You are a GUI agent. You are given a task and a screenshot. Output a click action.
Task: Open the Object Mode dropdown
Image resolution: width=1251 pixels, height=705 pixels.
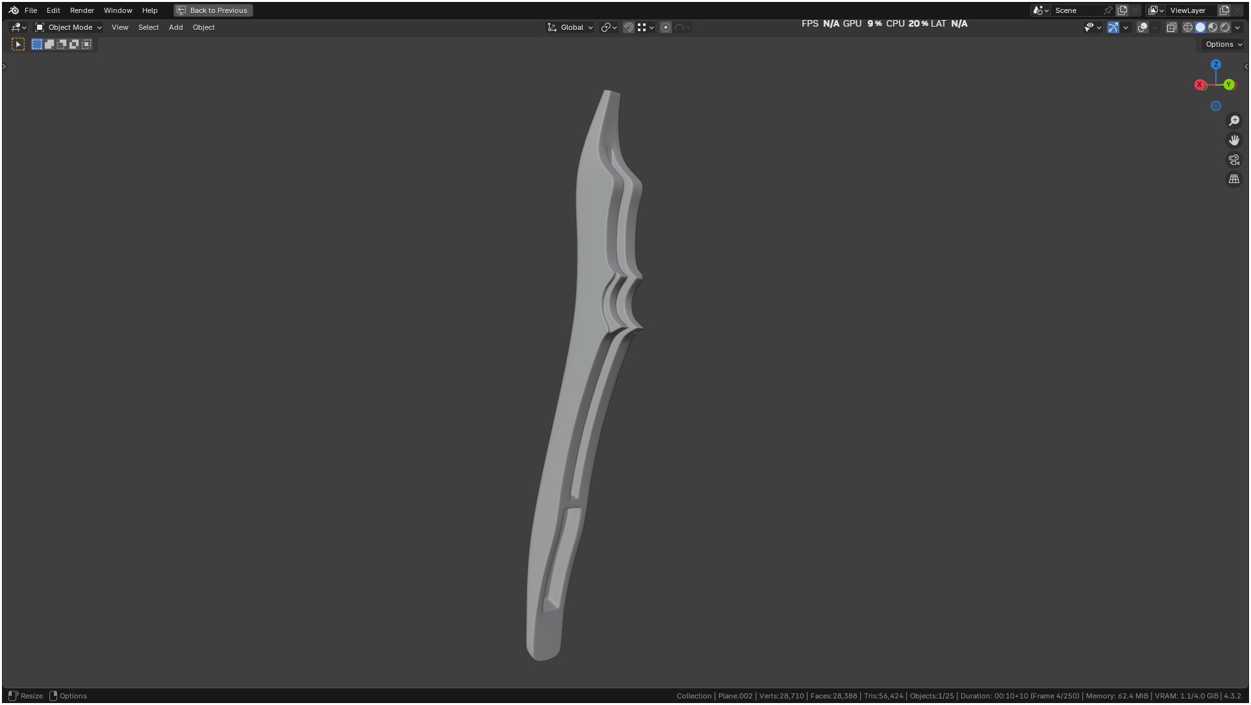pyautogui.click(x=68, y=27)
